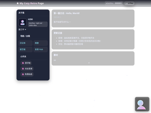Select the HZBS username text
The height and width of the screenshot is (113, 151).
(x=30, y=19)
